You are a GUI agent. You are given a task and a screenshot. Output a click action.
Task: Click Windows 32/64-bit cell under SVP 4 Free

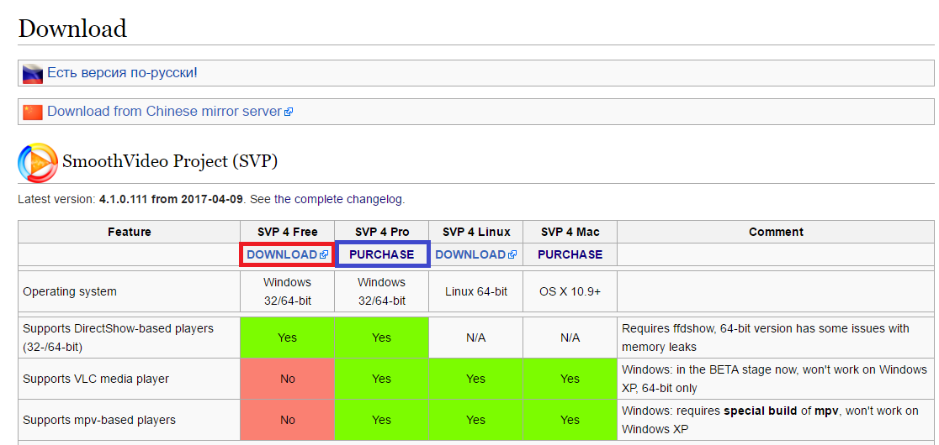(x=288, y=291)
